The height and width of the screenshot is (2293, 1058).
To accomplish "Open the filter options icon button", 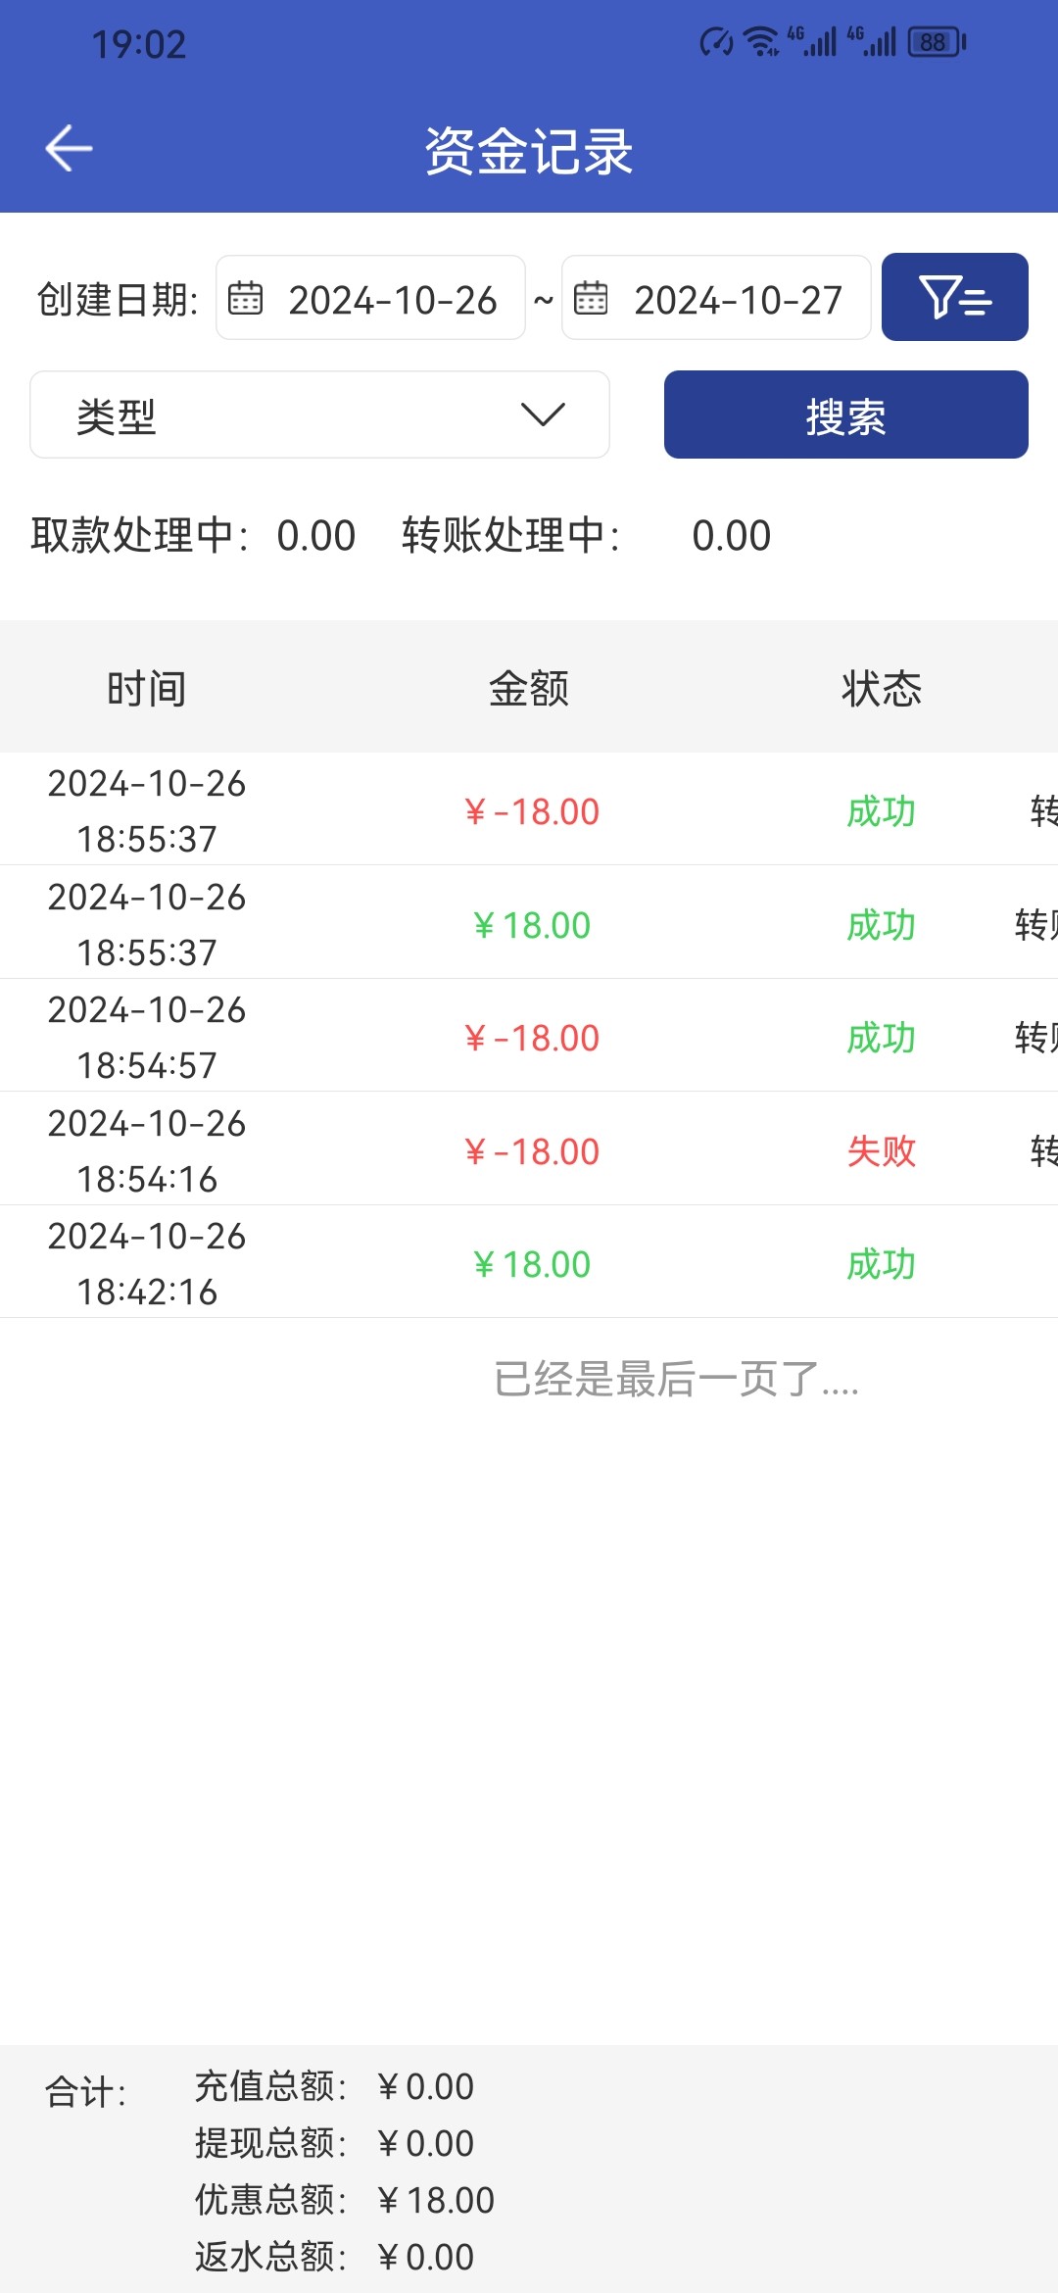I will pos(954,297).
